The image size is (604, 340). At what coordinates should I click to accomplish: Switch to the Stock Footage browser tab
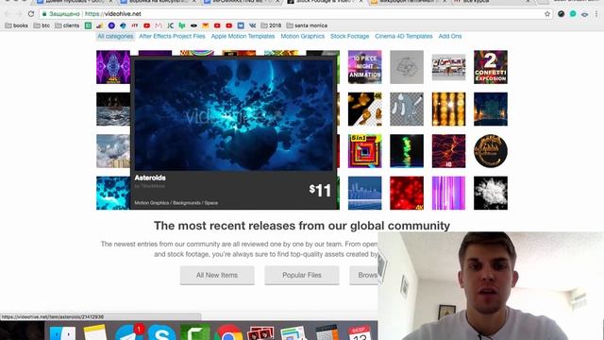325,2
